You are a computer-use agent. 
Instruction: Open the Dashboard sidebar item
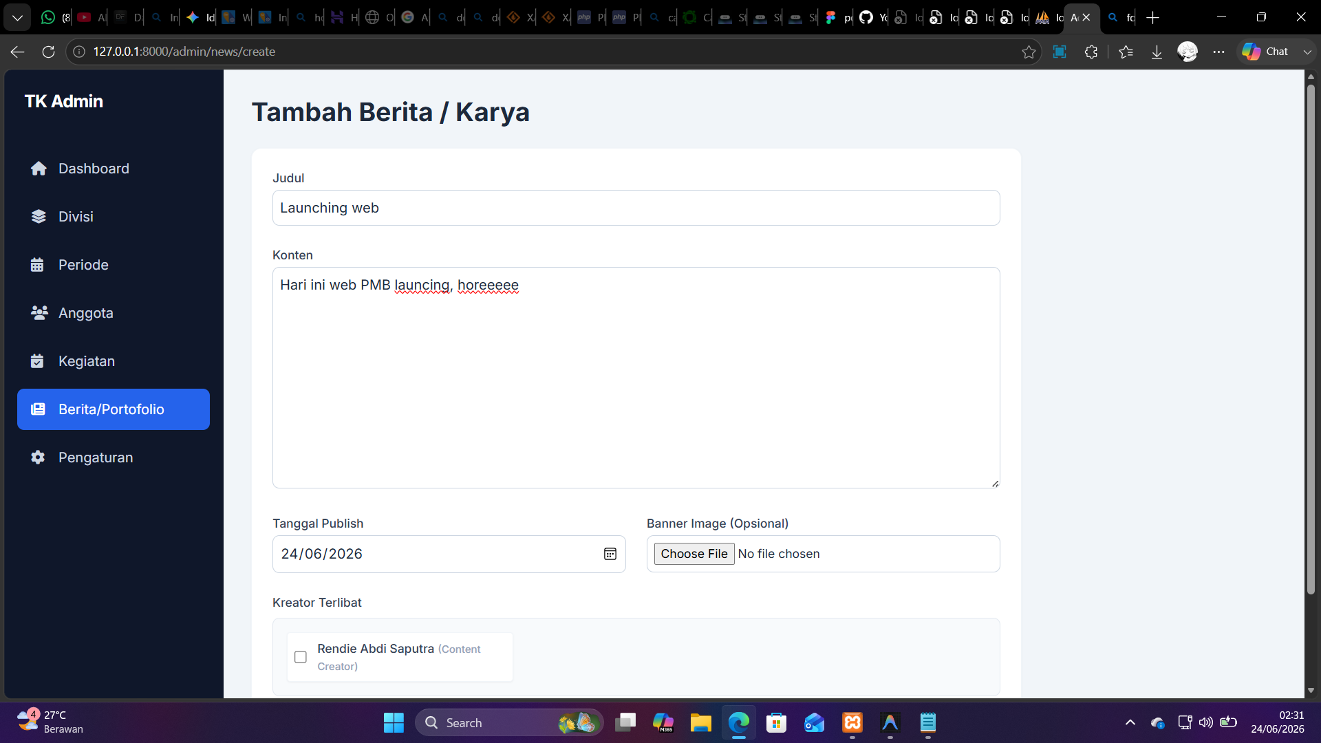(x=114, y=169)
